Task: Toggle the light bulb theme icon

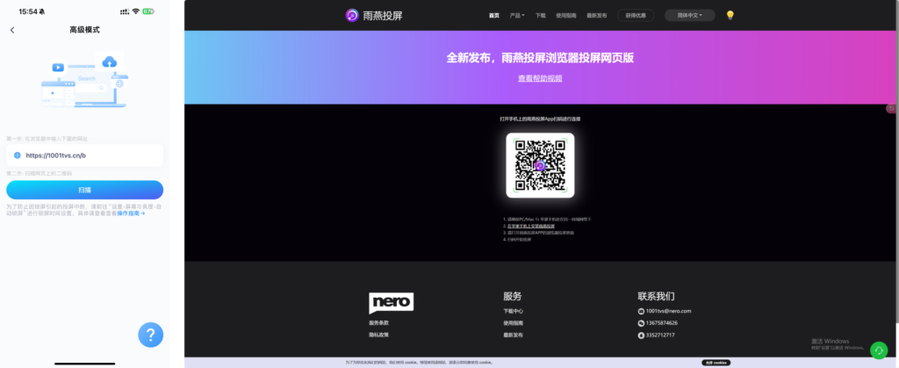Action: 730,16
